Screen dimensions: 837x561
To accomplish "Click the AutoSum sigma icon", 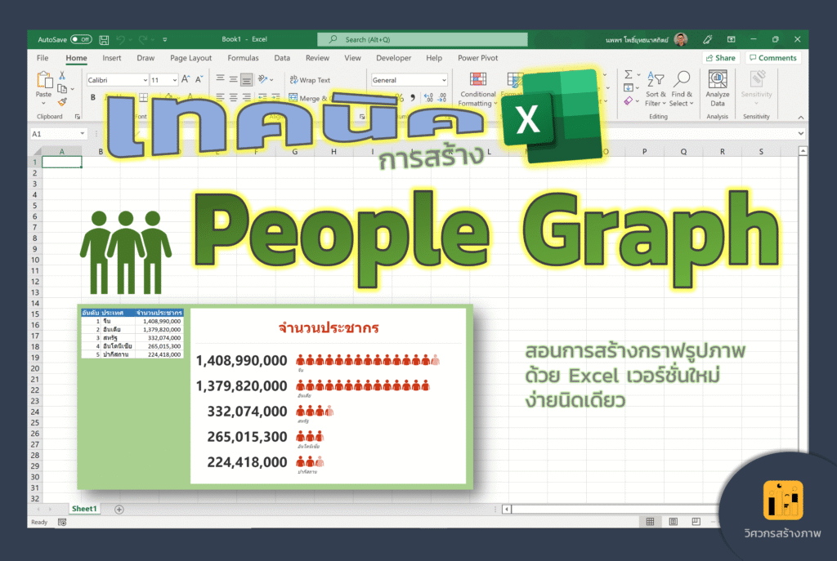I will 629,74.
